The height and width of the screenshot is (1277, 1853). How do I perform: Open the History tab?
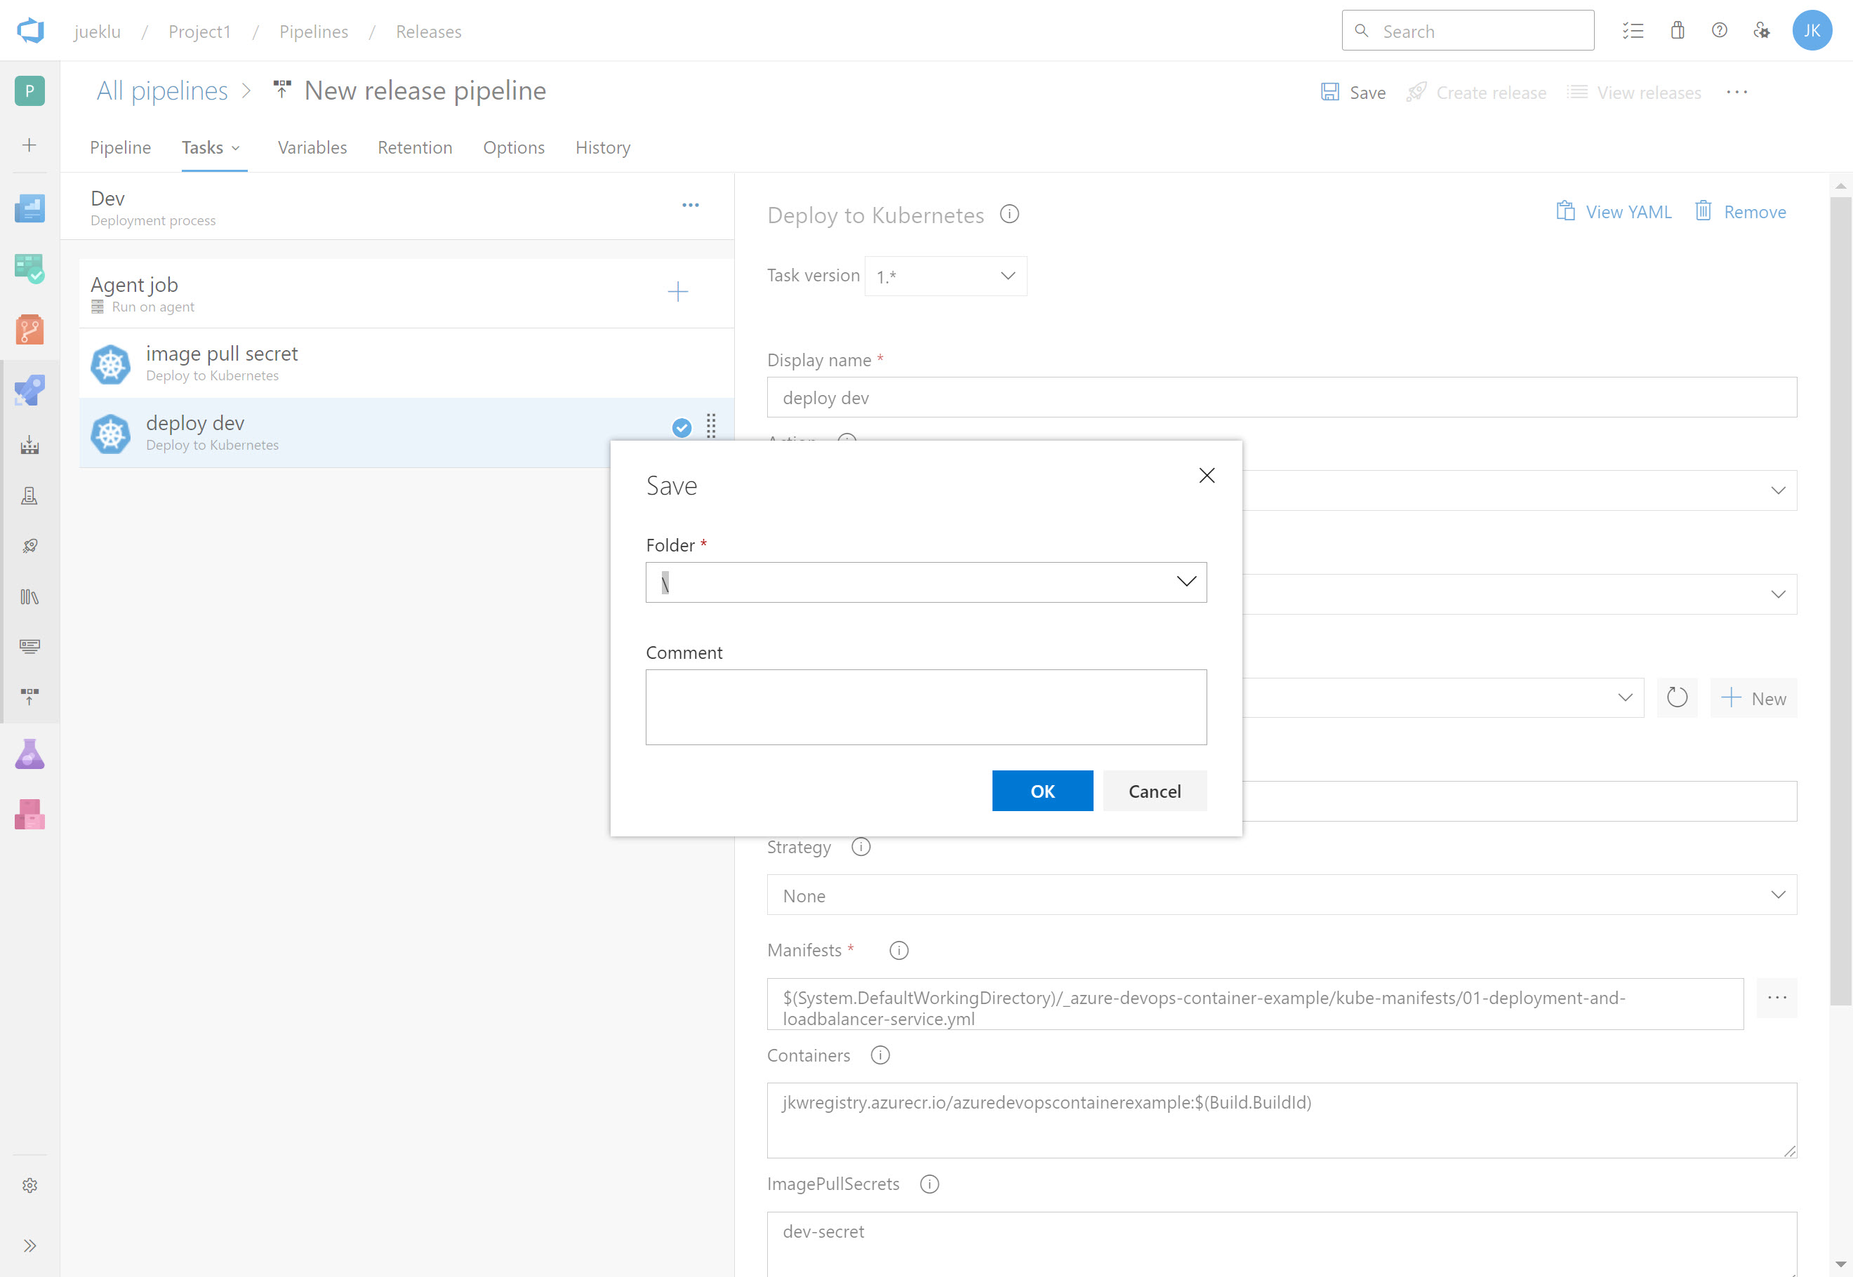pyautogui.click(x=602, y=147)
